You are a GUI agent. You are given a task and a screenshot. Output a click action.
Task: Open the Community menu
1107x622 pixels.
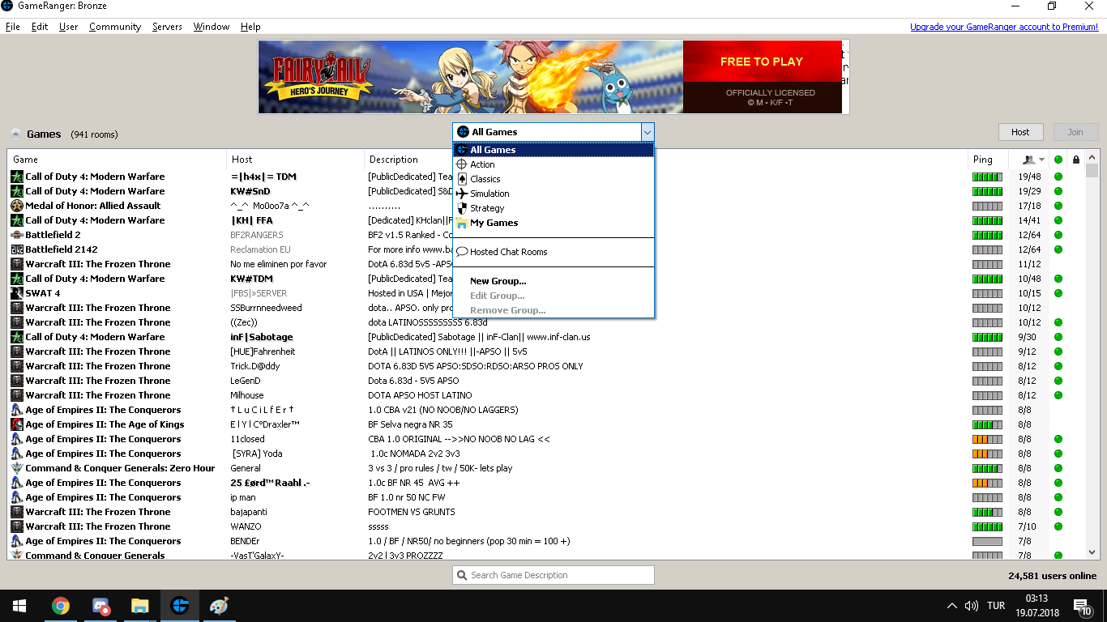point(115,27)
